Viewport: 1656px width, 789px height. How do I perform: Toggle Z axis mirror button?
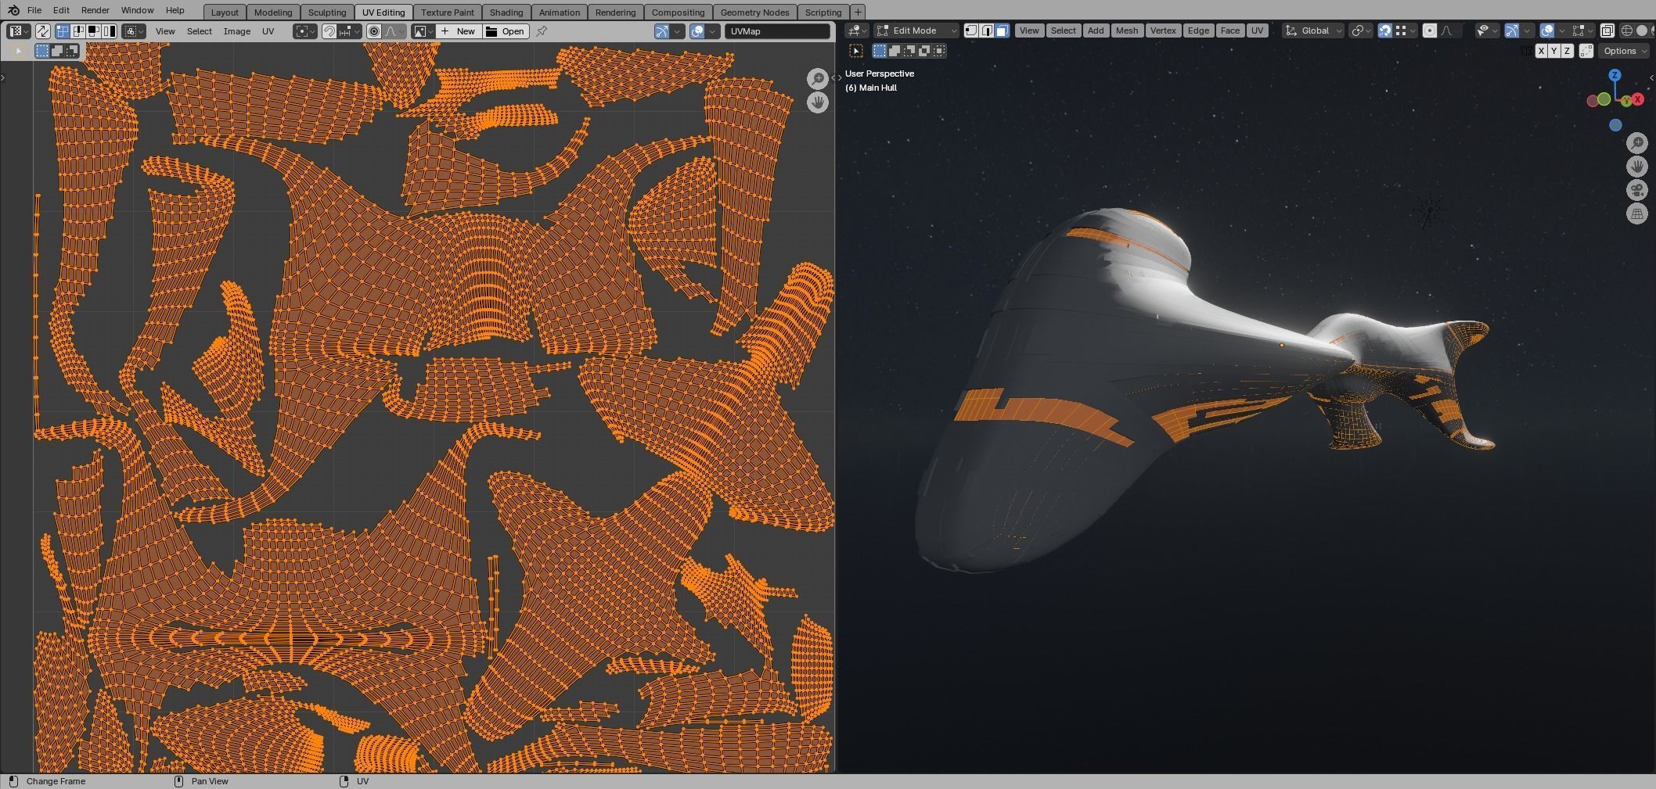coord(1567,51)
